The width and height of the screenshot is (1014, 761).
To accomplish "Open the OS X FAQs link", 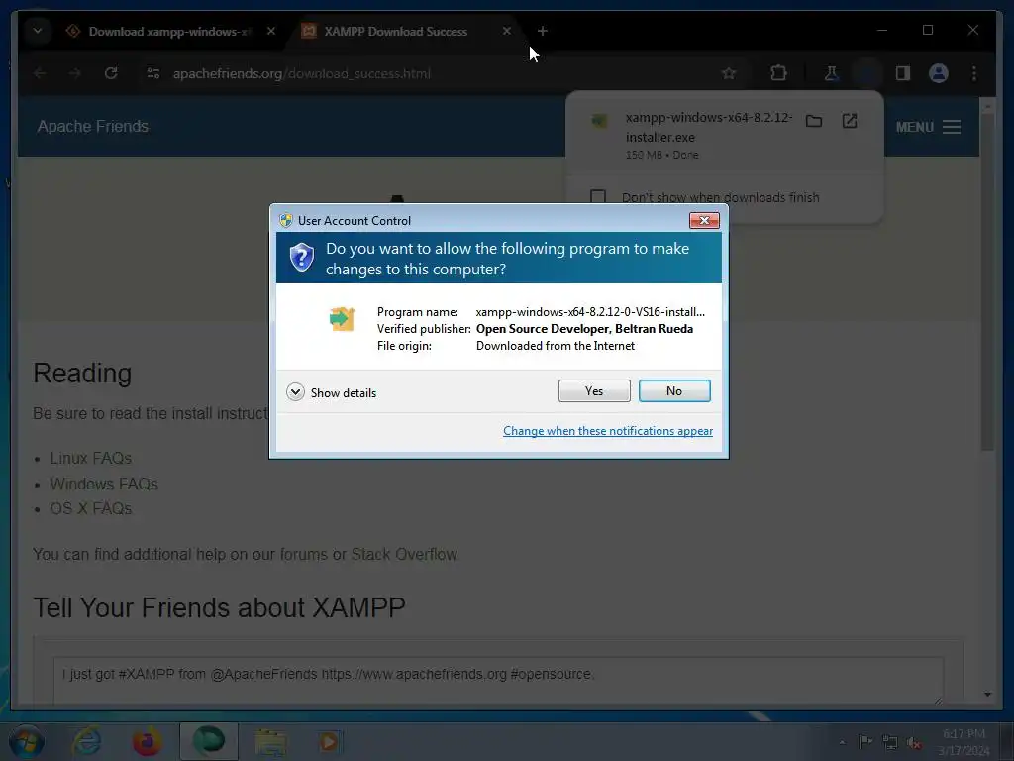I will point(91,508).
